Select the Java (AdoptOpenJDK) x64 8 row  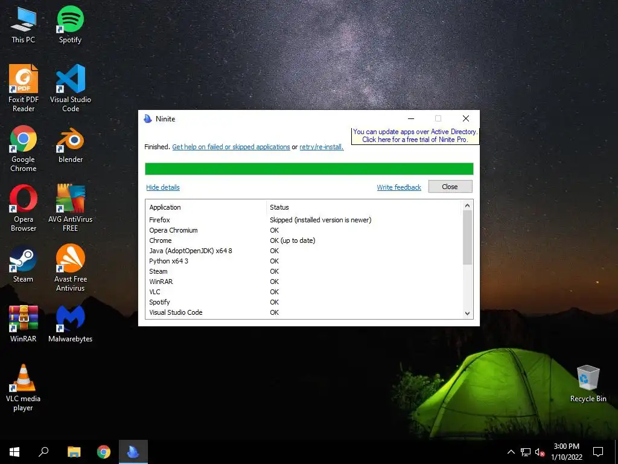(x=304, y=251)
